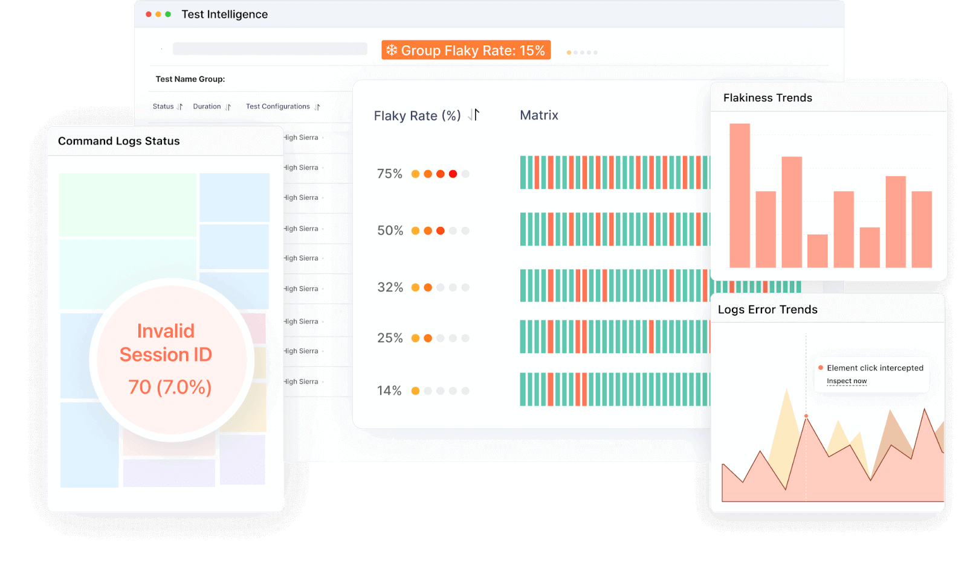The width and height of the screenshot is (967, 566).
Task: Open the matrix strip in the 14% row
Action: point(615,389)
